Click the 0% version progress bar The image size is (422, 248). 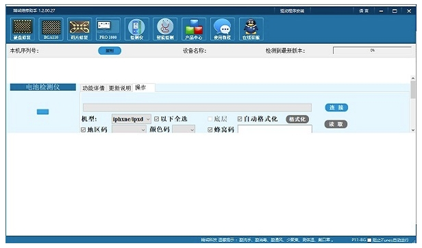[372, 51]
